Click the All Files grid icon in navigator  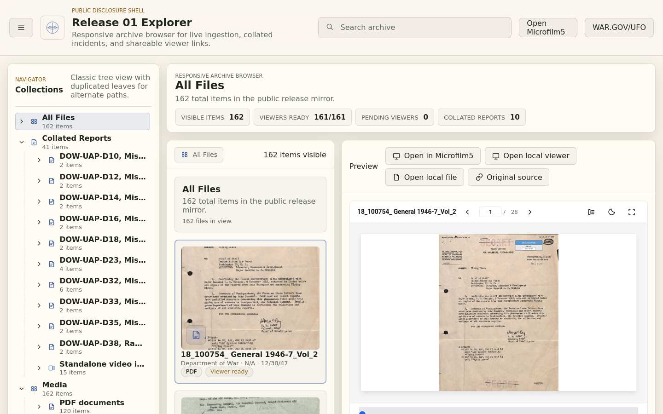[x=34, y=121]
